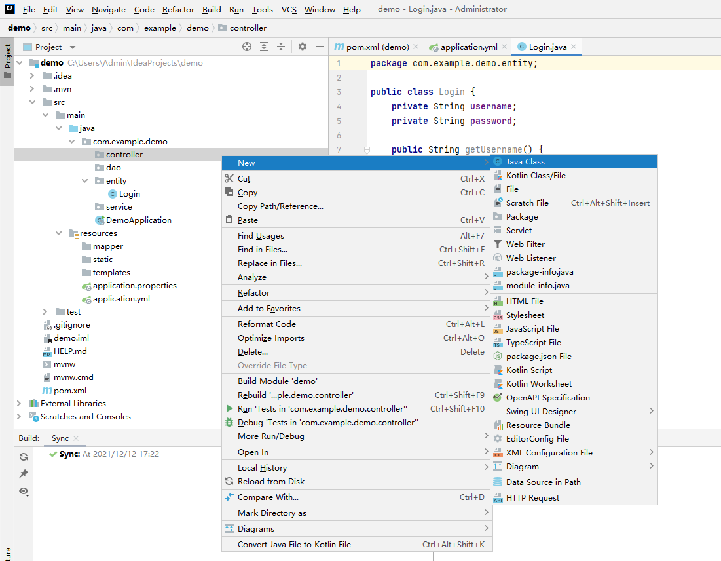Open the Refactor menu in menu bar

point(178,9)
